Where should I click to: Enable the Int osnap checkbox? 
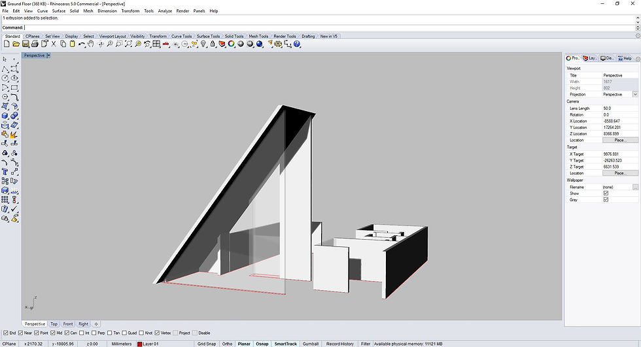point(81,333)
